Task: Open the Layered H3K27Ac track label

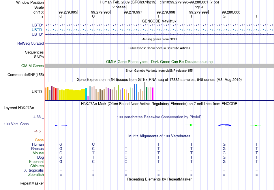Action: coord(19,108)
